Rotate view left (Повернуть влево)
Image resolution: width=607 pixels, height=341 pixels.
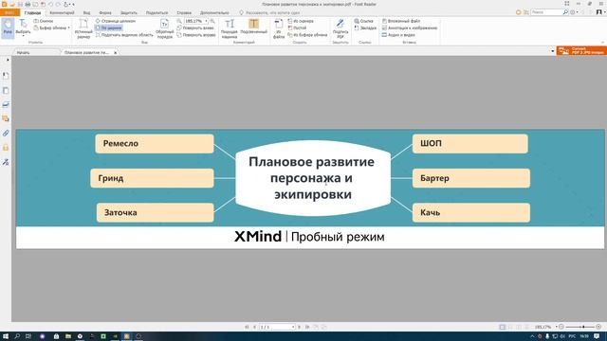195,27
